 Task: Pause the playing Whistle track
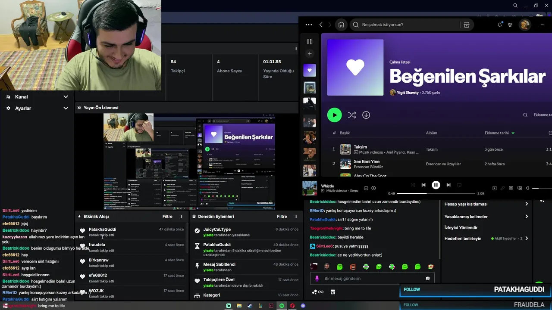[436, 185]
